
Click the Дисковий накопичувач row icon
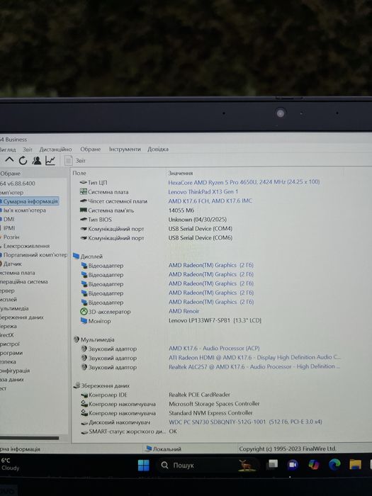tap(84, 422)
